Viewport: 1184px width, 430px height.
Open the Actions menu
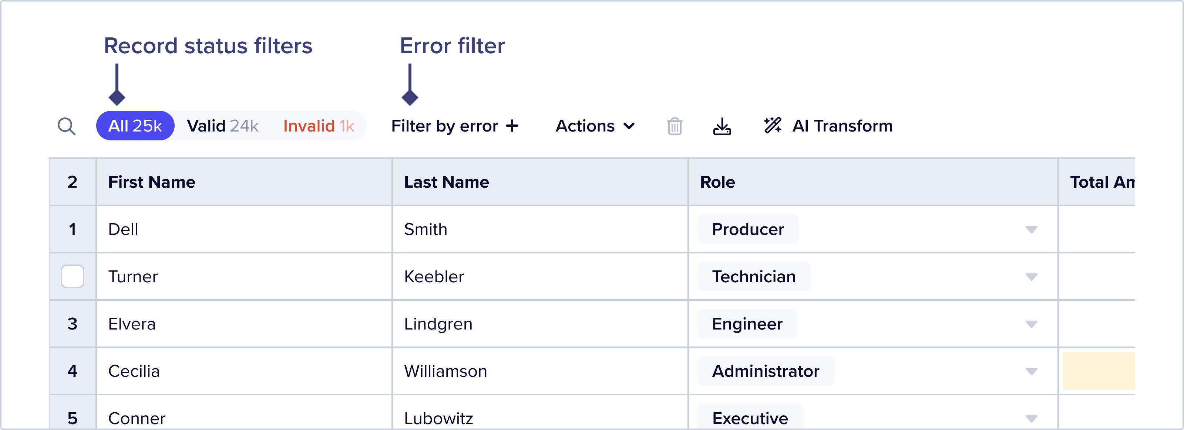pyautogui.click(x=595, y=126)
